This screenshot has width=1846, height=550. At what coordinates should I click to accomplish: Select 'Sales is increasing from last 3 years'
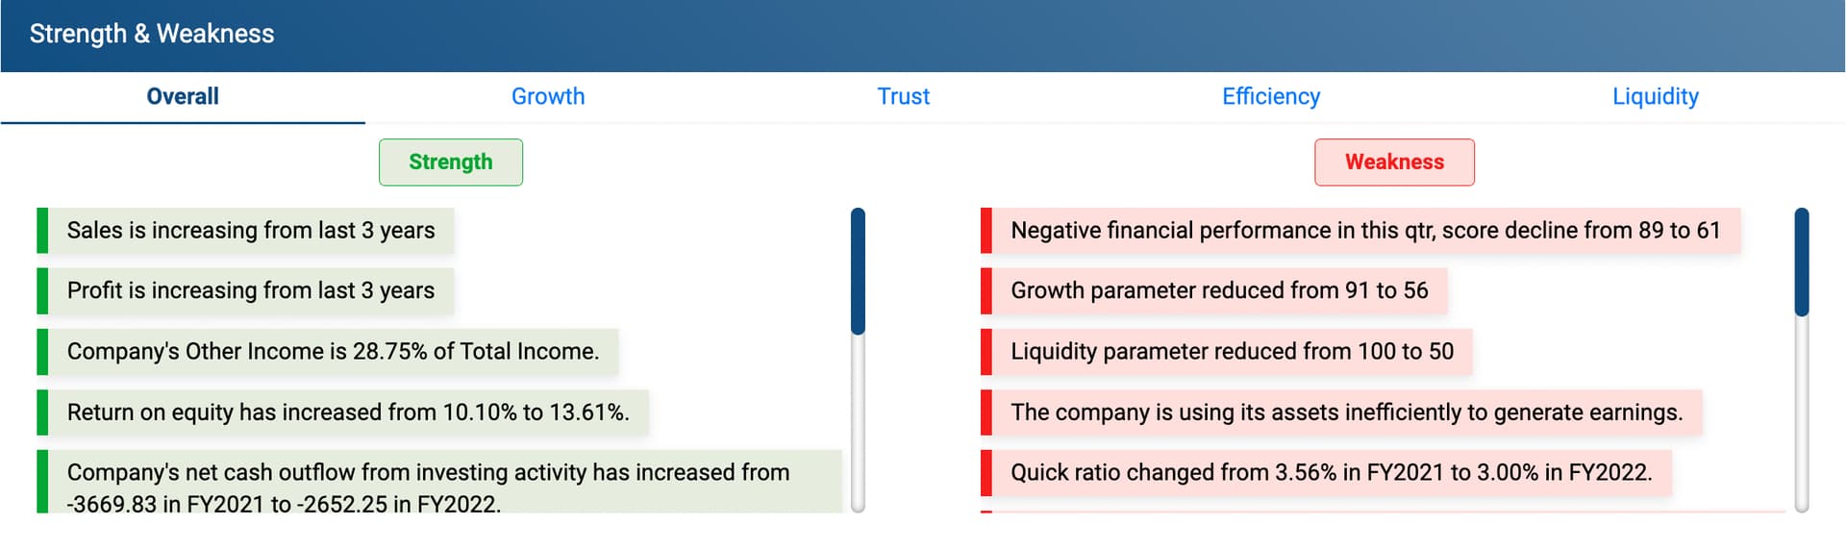[x=246, y=231]
